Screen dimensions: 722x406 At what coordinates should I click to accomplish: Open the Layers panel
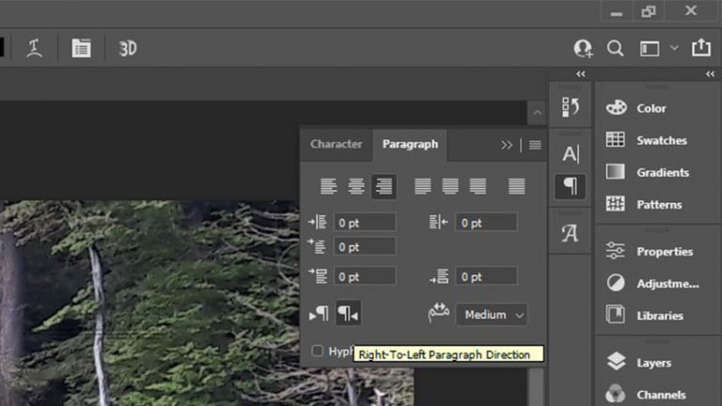pos(656,363)
